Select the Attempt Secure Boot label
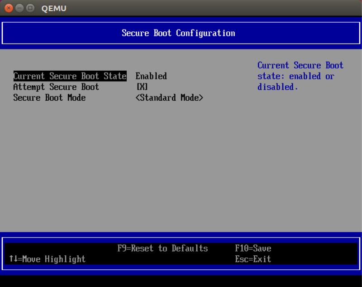This screenshot has height=287, width=362. click(56, 87)
